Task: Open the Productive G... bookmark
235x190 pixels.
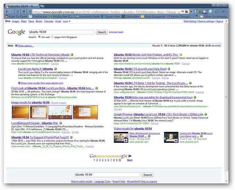Action: point(61,16)
